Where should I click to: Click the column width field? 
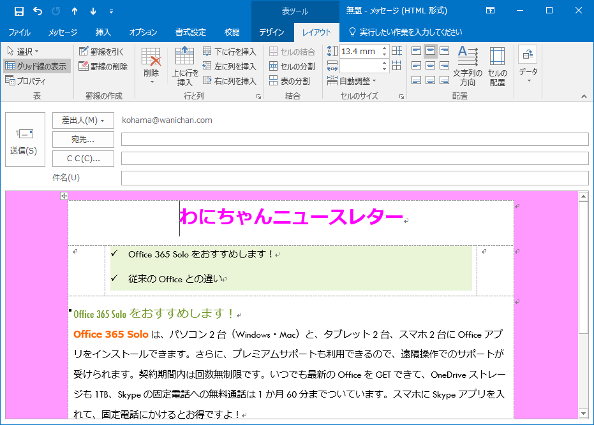[360, 66]
